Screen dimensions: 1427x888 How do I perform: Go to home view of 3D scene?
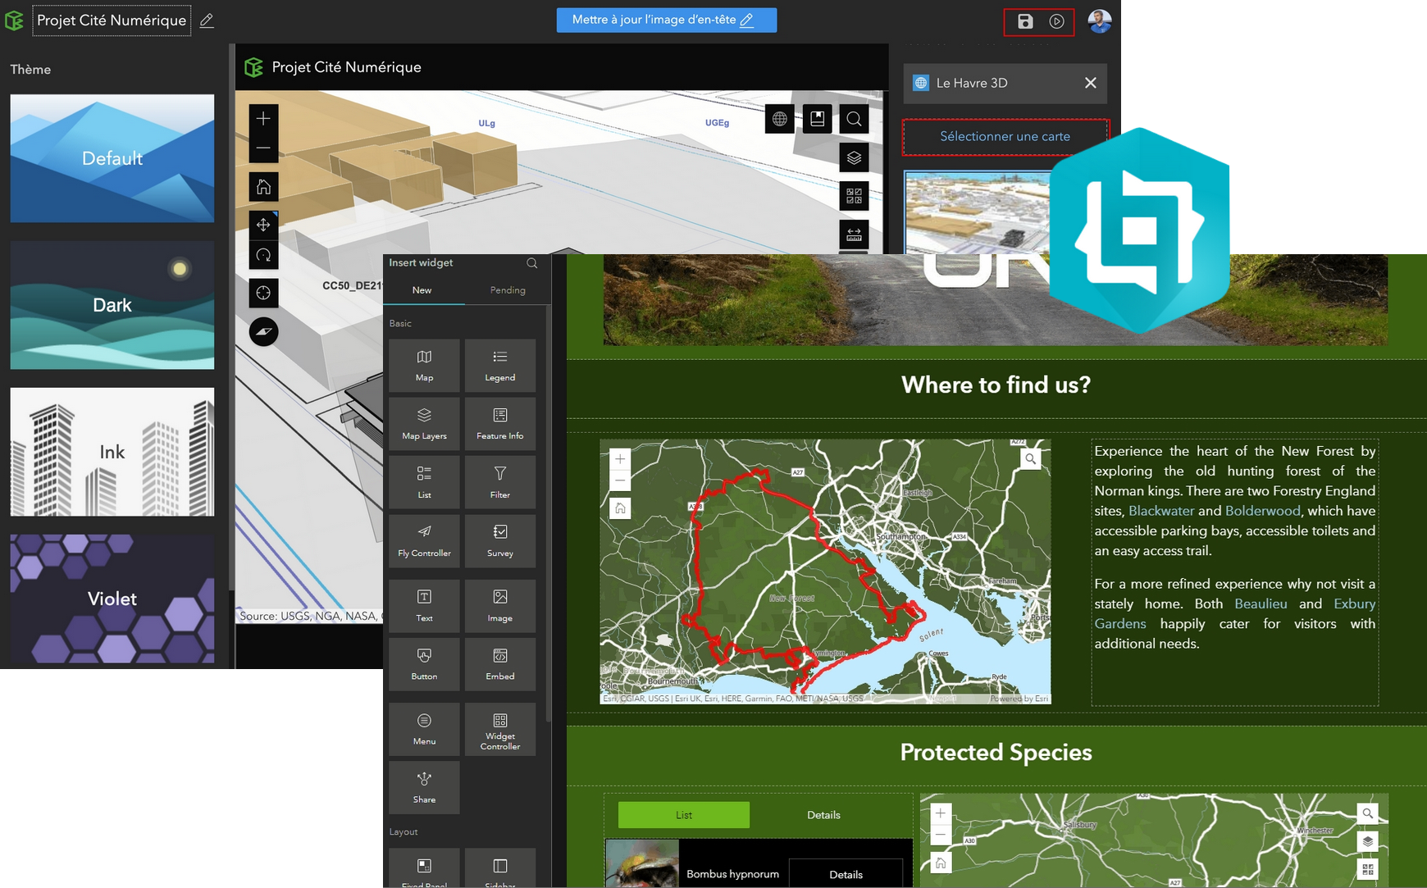(263, 187)
